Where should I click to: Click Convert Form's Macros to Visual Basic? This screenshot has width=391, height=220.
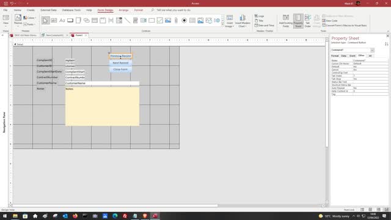pos(345,26)
